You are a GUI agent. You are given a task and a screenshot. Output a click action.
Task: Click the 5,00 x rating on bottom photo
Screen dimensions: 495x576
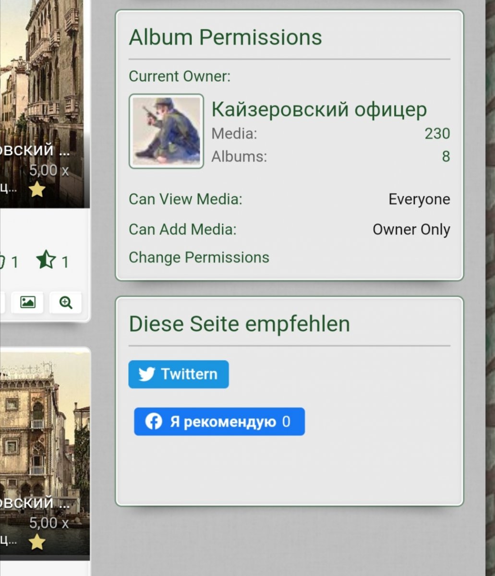[49, 523]
